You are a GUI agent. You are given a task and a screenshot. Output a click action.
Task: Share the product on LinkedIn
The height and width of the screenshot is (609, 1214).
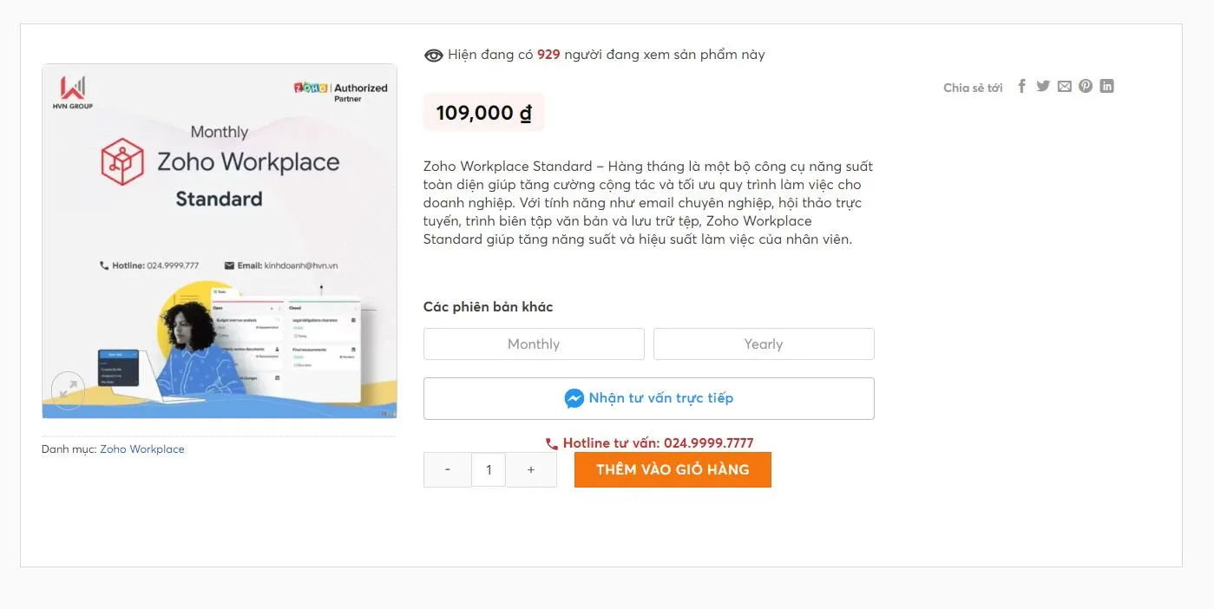[x=1106, y=86]
